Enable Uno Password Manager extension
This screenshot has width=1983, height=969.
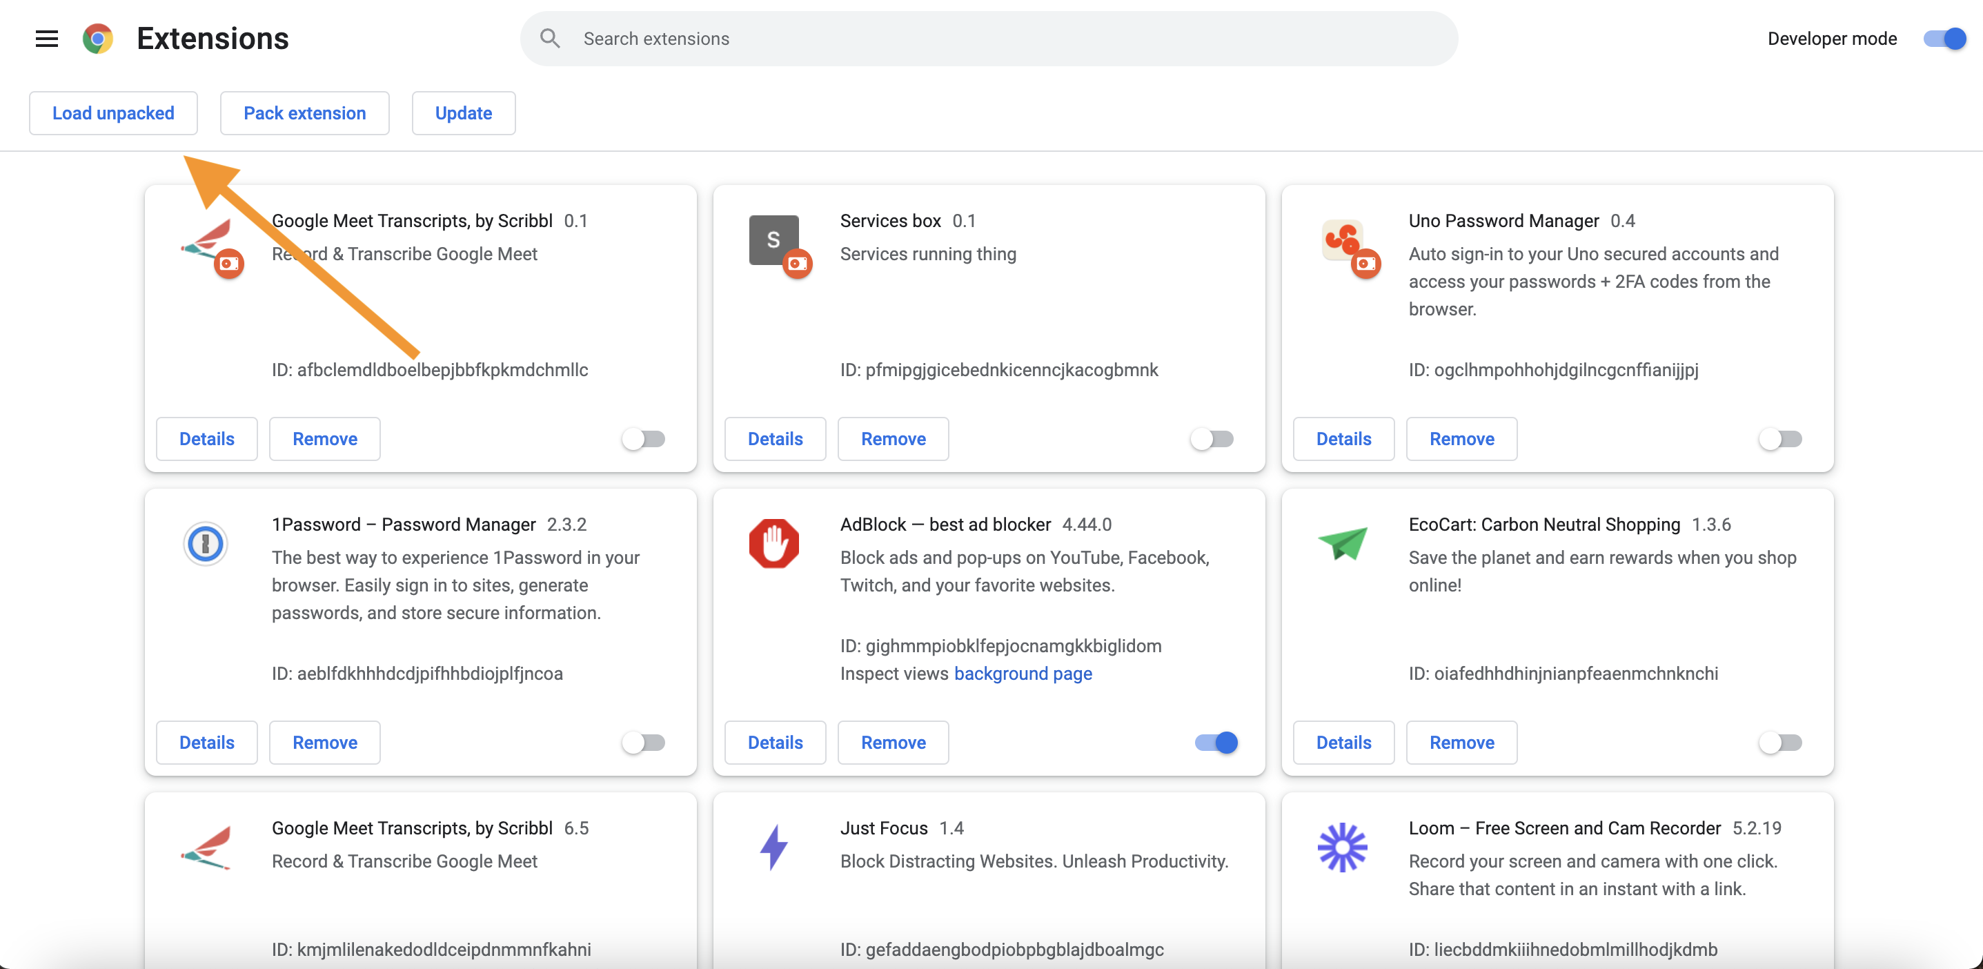[x=1781, y=439]
